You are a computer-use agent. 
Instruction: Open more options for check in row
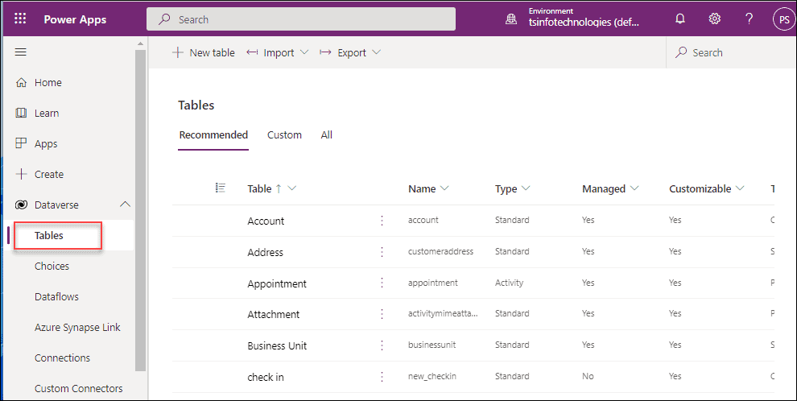tap(382, 377)
